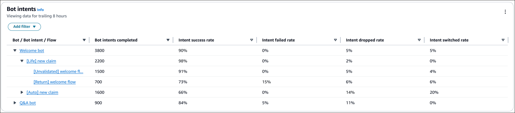Click Intent dropped rate sort arrow
The width and height of the screenshot is (515, 113).
tap(419, 40)
